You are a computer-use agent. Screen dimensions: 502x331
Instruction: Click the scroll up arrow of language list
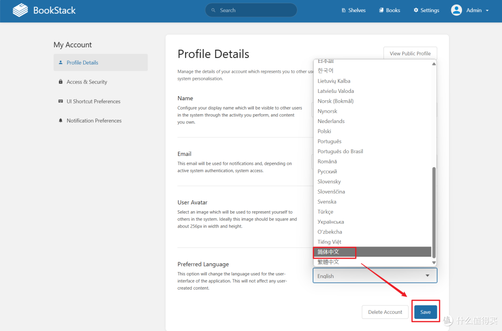[434, 64]
